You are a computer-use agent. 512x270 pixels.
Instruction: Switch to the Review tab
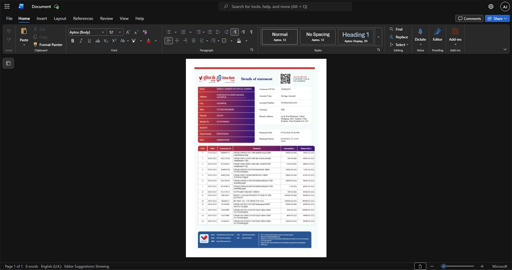106,18
